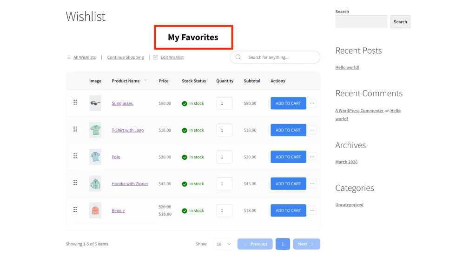
Task: Click the drag handle for Beanie row
Action: pos(75,209)
